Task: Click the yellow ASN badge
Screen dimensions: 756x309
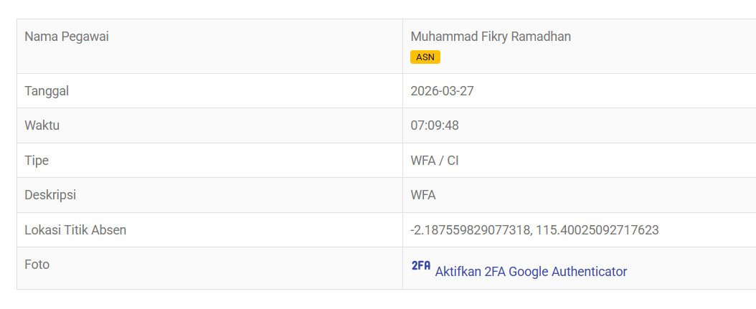Action: (425, 57)
